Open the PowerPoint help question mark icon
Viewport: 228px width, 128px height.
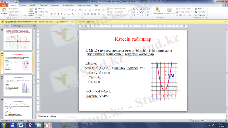tap(225, 5)
